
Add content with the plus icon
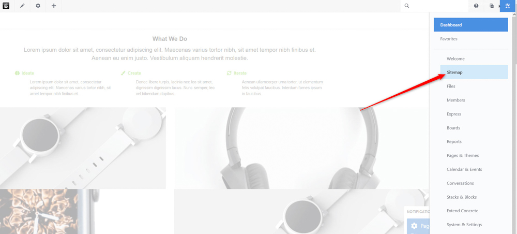coord(54,6)
